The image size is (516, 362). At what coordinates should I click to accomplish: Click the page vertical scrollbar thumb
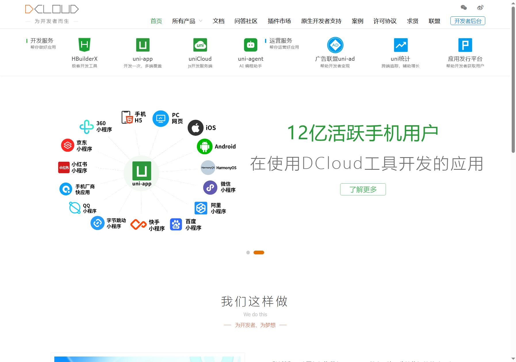click(x=513, y=79)
